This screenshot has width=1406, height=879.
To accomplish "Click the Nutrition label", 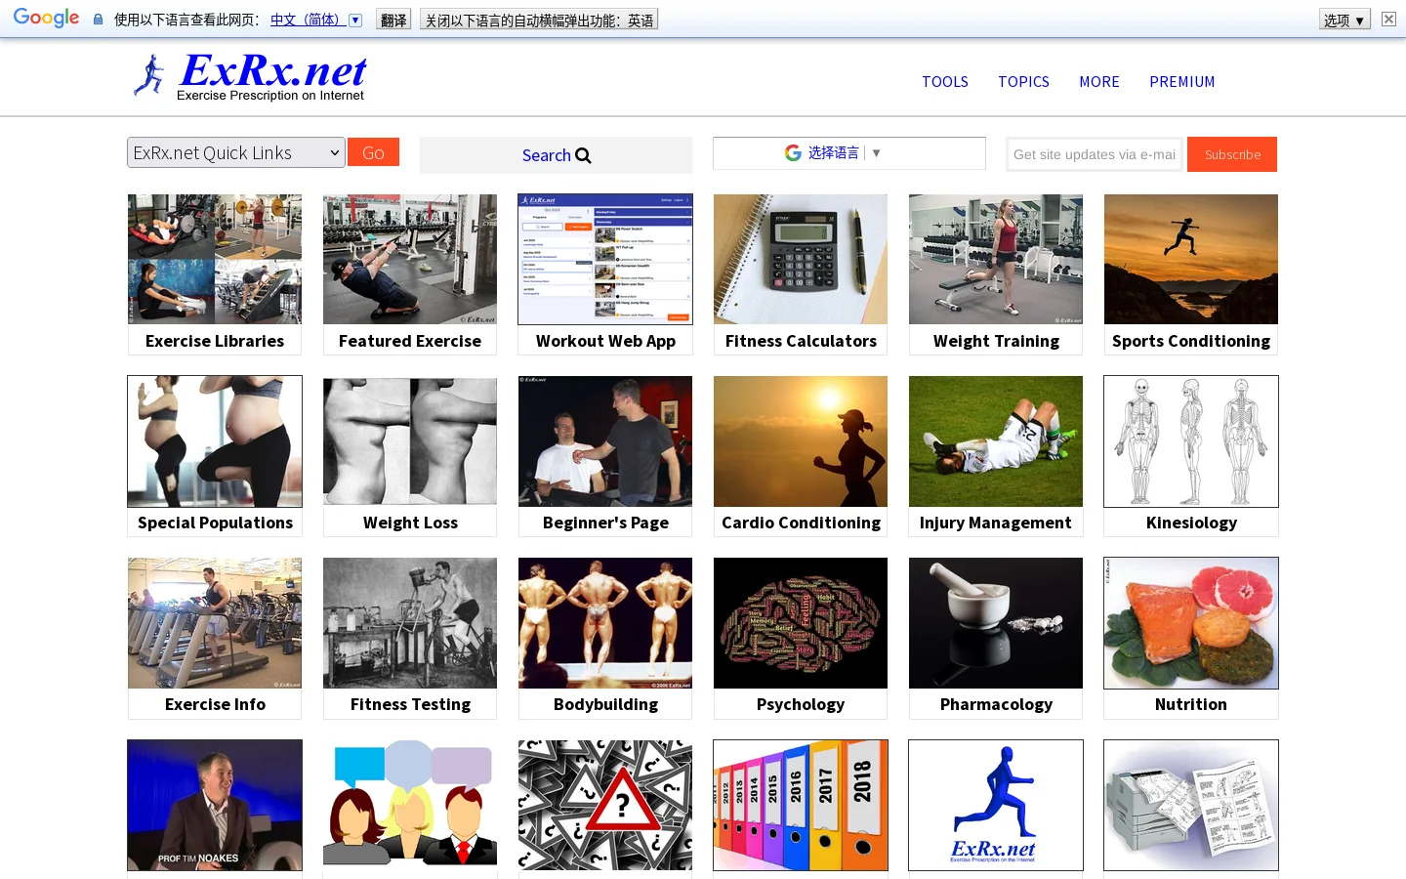I will (1191, 704).
